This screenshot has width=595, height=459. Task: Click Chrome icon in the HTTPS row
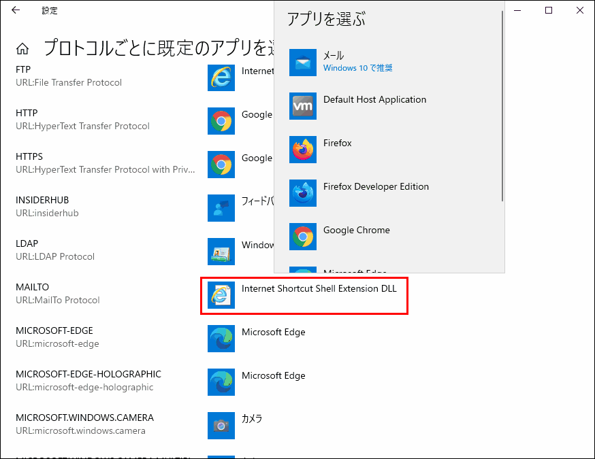[221, 165]
